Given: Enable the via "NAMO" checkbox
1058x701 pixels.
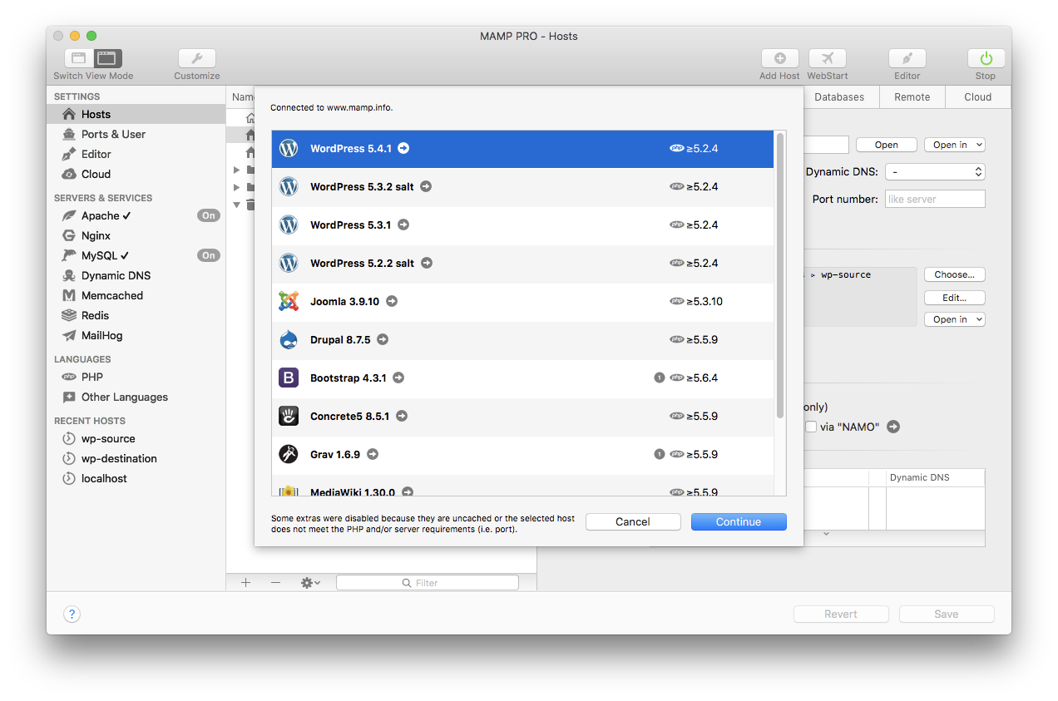Looking at the screenshot, I should pyautogui.click(x=811, y=427).
